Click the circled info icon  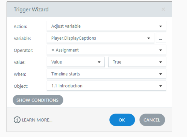17,120
